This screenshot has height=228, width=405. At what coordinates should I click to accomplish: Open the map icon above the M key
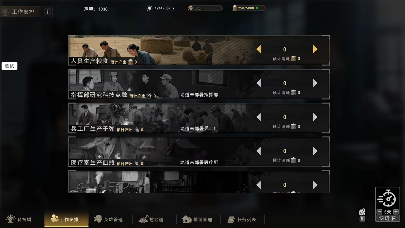click(362, 212)
